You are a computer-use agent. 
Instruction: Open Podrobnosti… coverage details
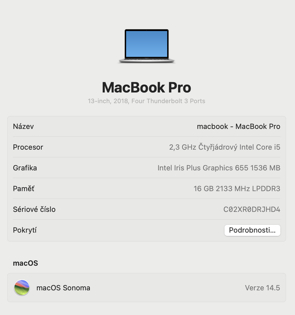(x=252, y=230)
